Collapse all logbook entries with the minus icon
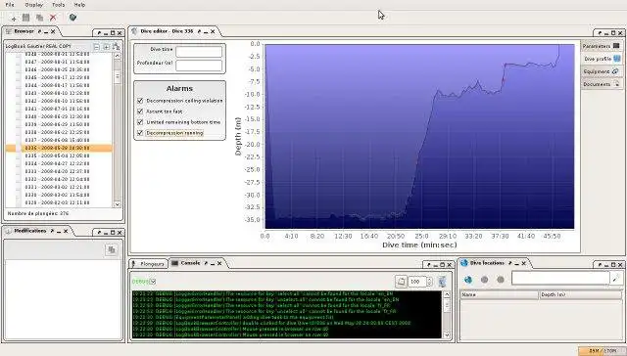Viewport: 627px width, 356px height. click(96, 47)
